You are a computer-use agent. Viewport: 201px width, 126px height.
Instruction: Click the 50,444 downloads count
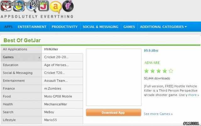[x=157, y=78]
